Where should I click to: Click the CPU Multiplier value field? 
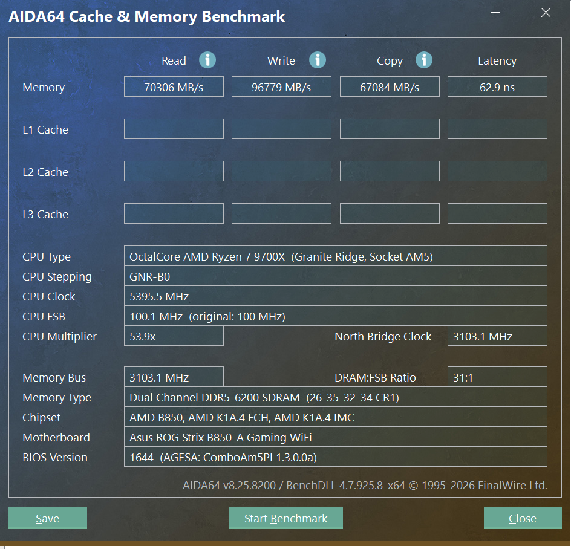174,336
